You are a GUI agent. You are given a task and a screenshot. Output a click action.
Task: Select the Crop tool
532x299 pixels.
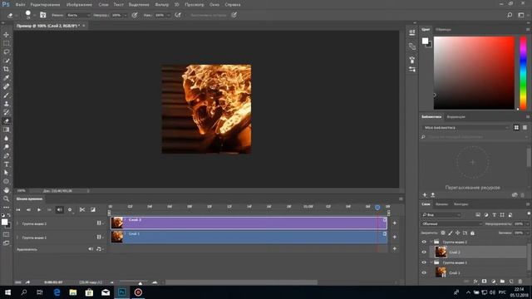point(6,69)
